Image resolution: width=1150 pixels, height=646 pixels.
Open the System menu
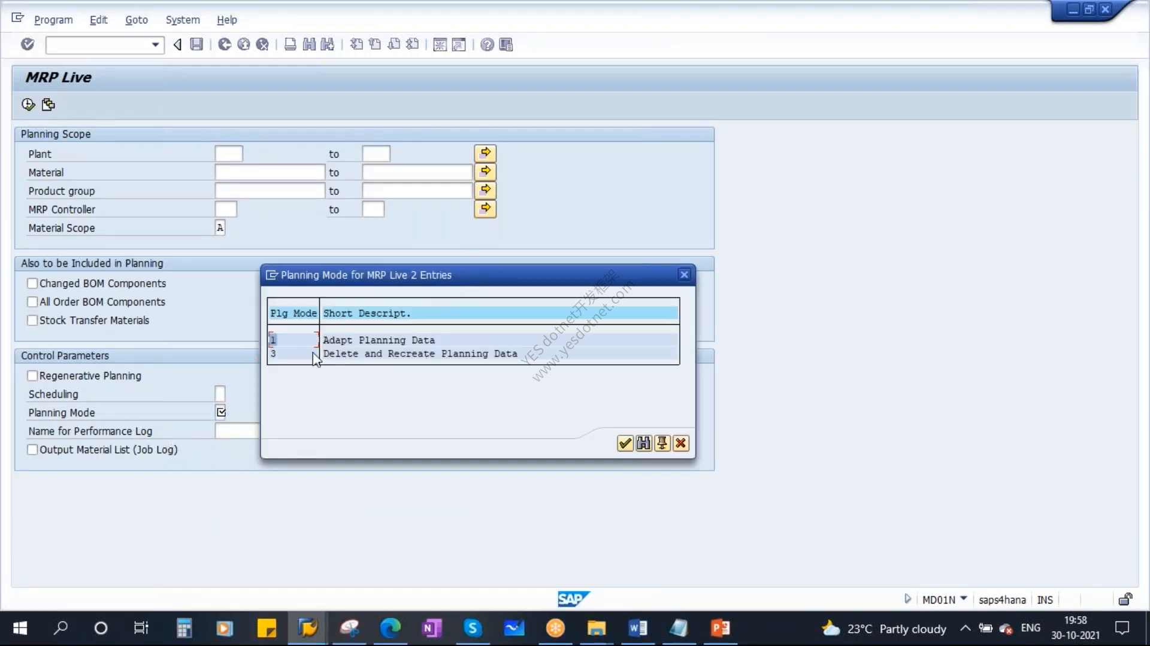tap(183, 20)
